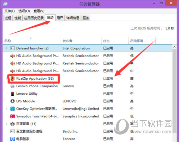180x142 pixels.
Task: Click the 上次 BIOS 所用时间 label
Action: 146,28
